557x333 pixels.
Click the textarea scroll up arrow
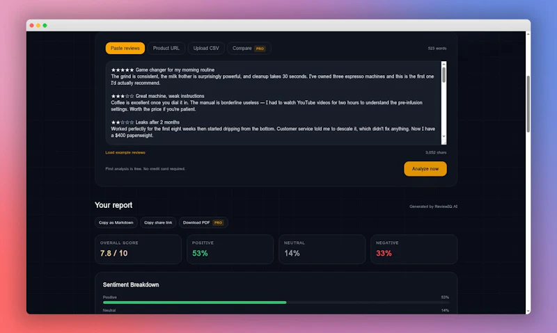[x=444, y=64]
